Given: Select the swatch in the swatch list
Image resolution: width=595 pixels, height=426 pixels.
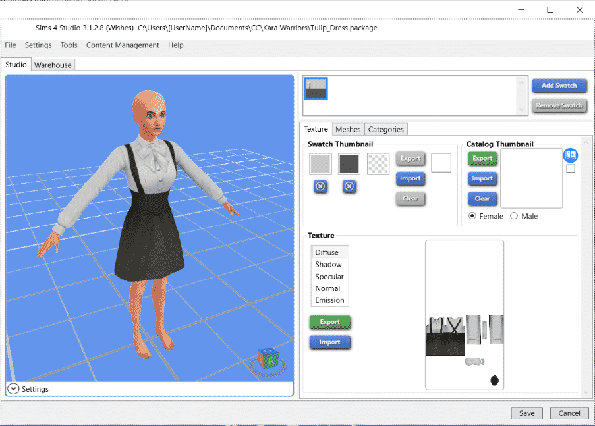Looking at the screenshot, I should pos(316,89).
